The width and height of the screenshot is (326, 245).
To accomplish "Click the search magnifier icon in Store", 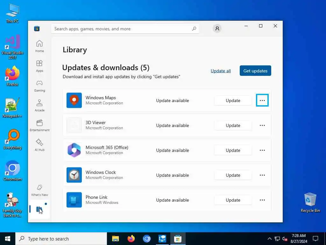I will tap(194, 29).
